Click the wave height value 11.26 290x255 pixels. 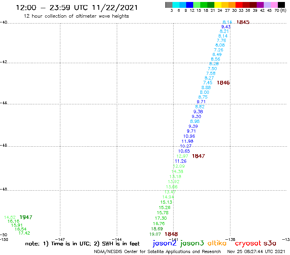pos(181,161)
